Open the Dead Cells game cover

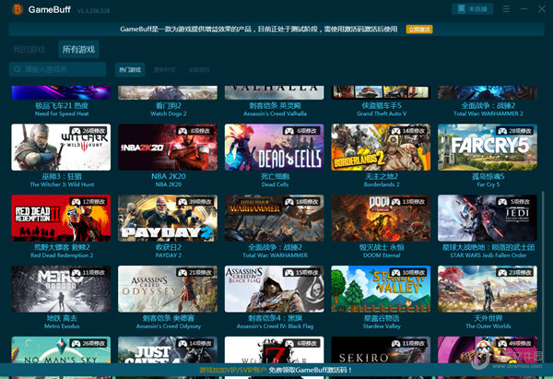275,148
